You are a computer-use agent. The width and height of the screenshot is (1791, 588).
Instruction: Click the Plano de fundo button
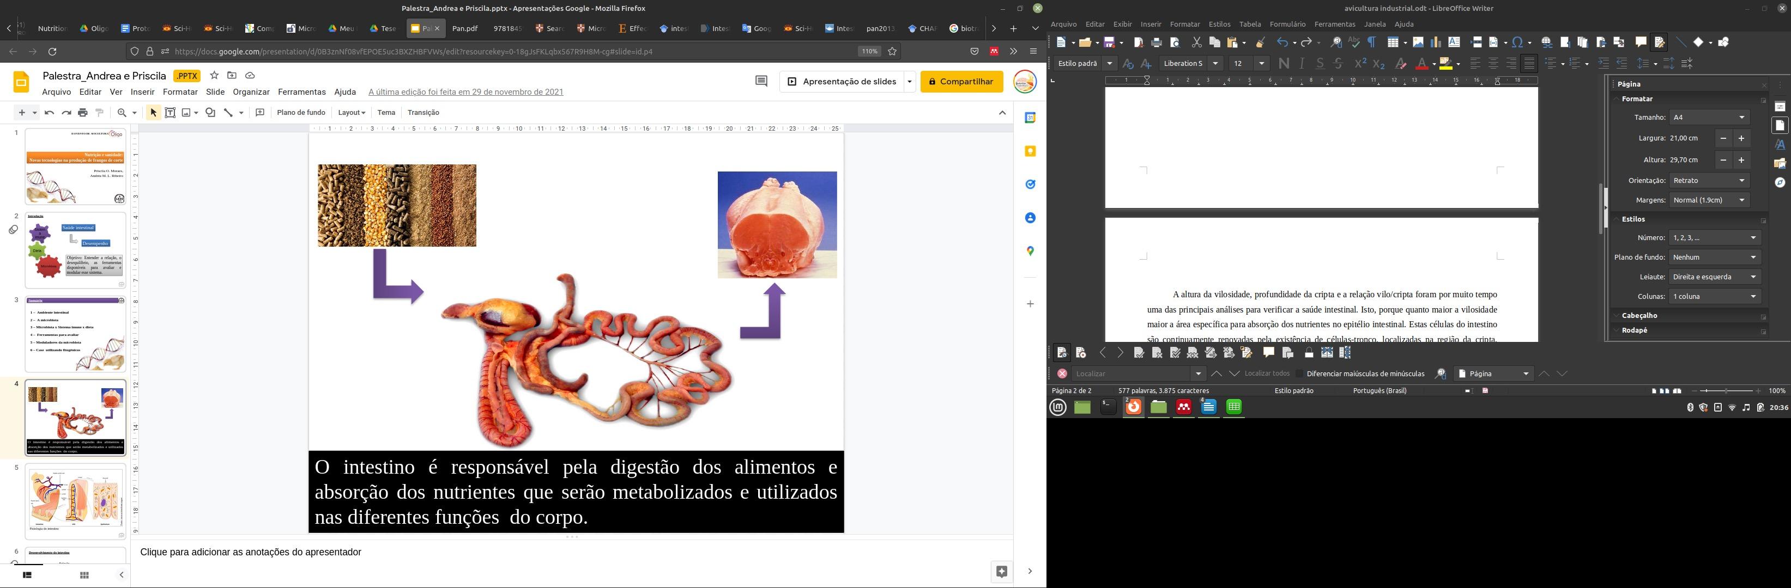[300, 113]
